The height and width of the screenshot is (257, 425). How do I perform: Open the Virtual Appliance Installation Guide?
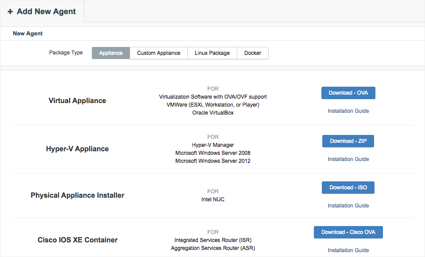click(348, 111)
